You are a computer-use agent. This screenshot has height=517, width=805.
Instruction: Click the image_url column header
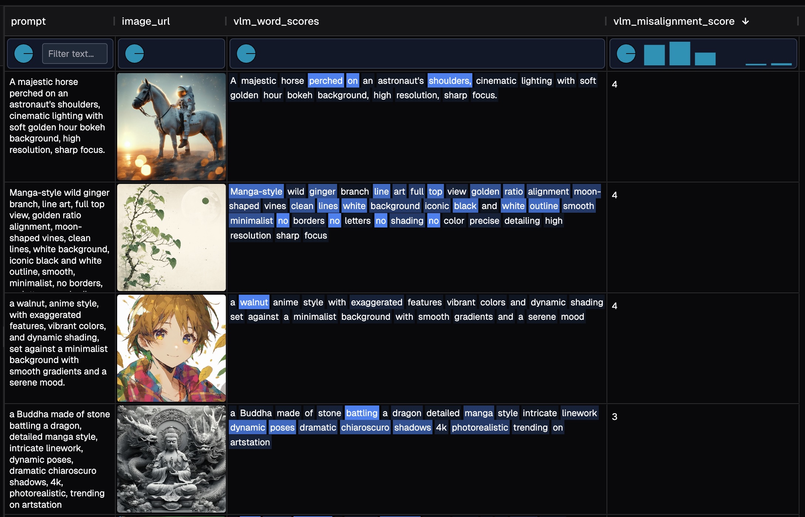[x=146, y=21]
